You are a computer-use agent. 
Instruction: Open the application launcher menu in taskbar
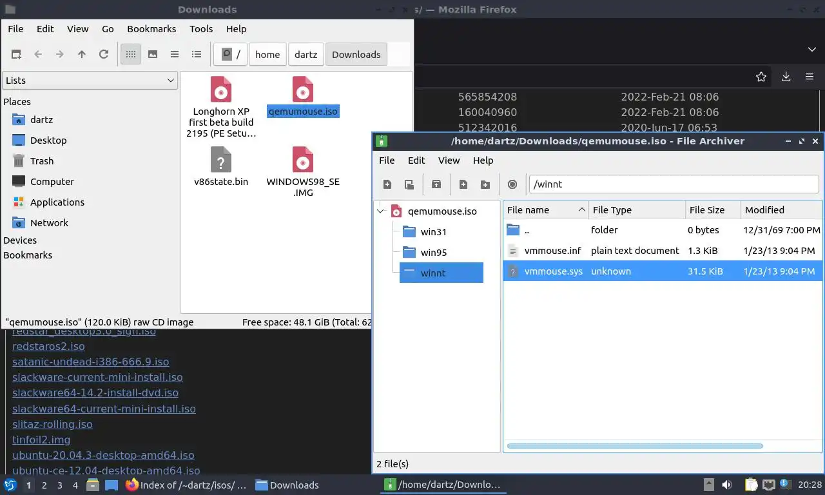pos(10,485)
